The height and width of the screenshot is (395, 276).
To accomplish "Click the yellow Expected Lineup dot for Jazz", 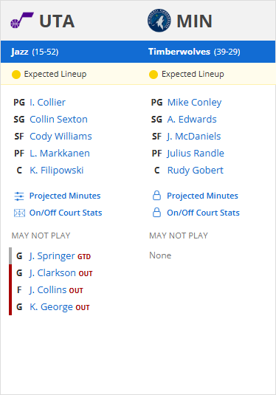I will [16, 75].
